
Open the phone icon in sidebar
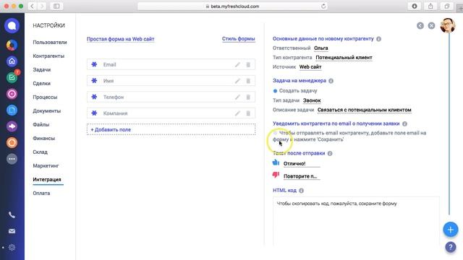pyautogui.click(x=12, y=215)
